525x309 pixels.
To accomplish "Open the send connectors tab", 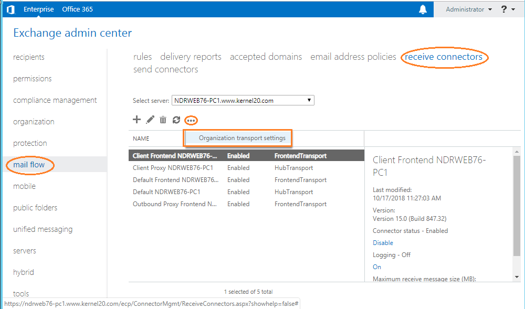I will (x=165, y=69).
